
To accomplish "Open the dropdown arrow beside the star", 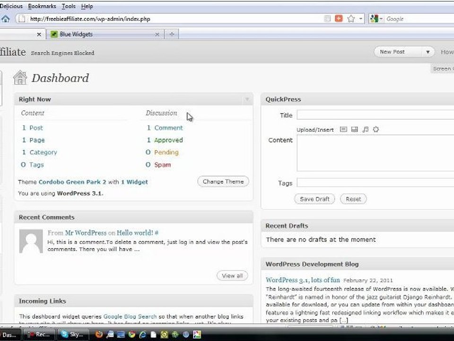I will [360, 19].
